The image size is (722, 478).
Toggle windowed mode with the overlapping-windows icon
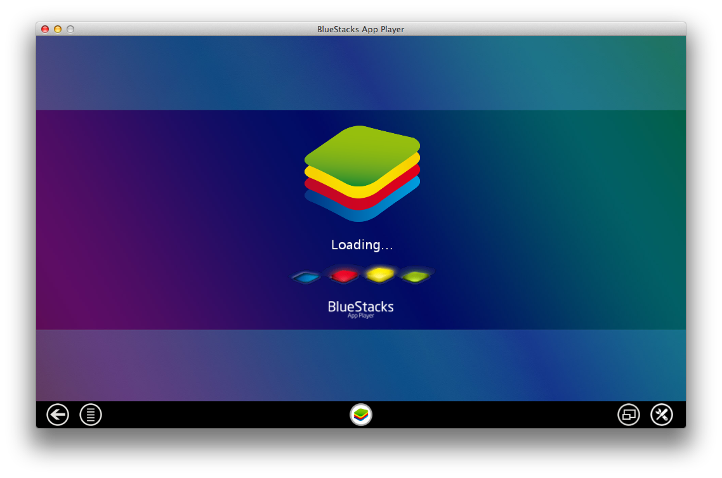point(629,415)
